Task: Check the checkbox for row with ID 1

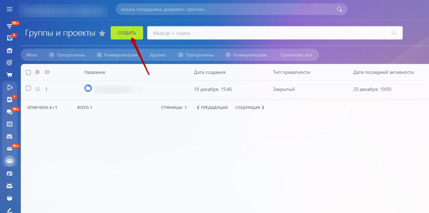Action: (28, 88)
